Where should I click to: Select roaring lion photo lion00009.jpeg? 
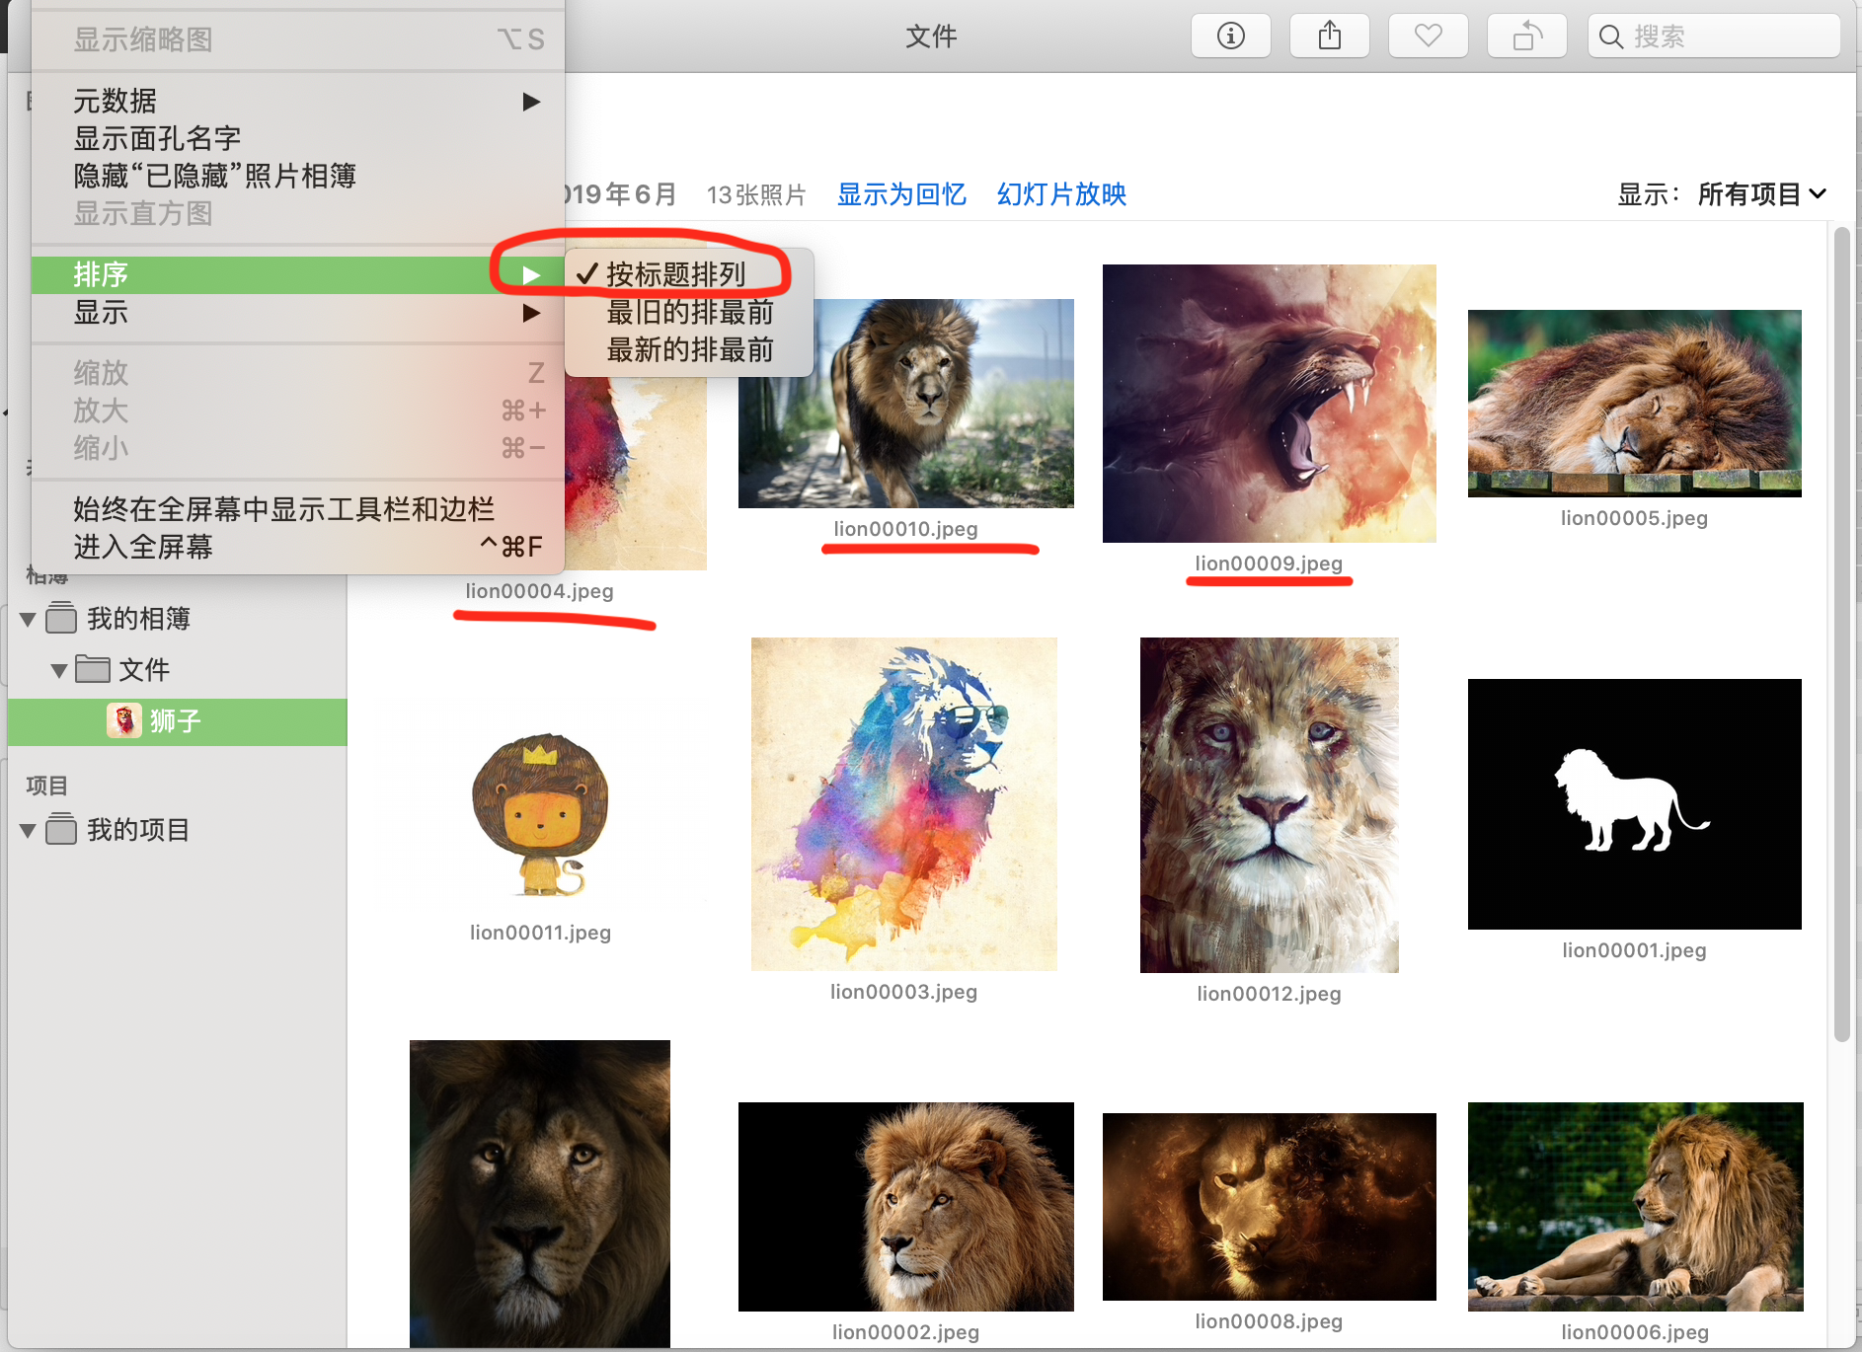pos(1270,404)
